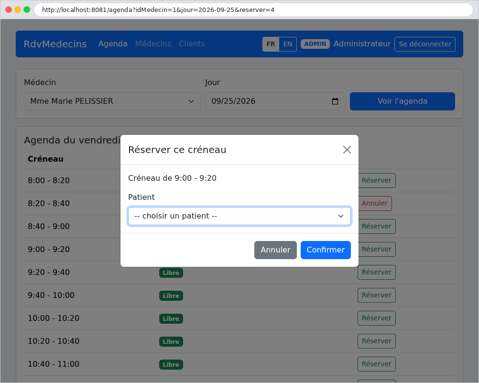Click the Libre badge for 10:40 - 11:00
This screenshot has width=479, height=383.
tap(171, 364)
